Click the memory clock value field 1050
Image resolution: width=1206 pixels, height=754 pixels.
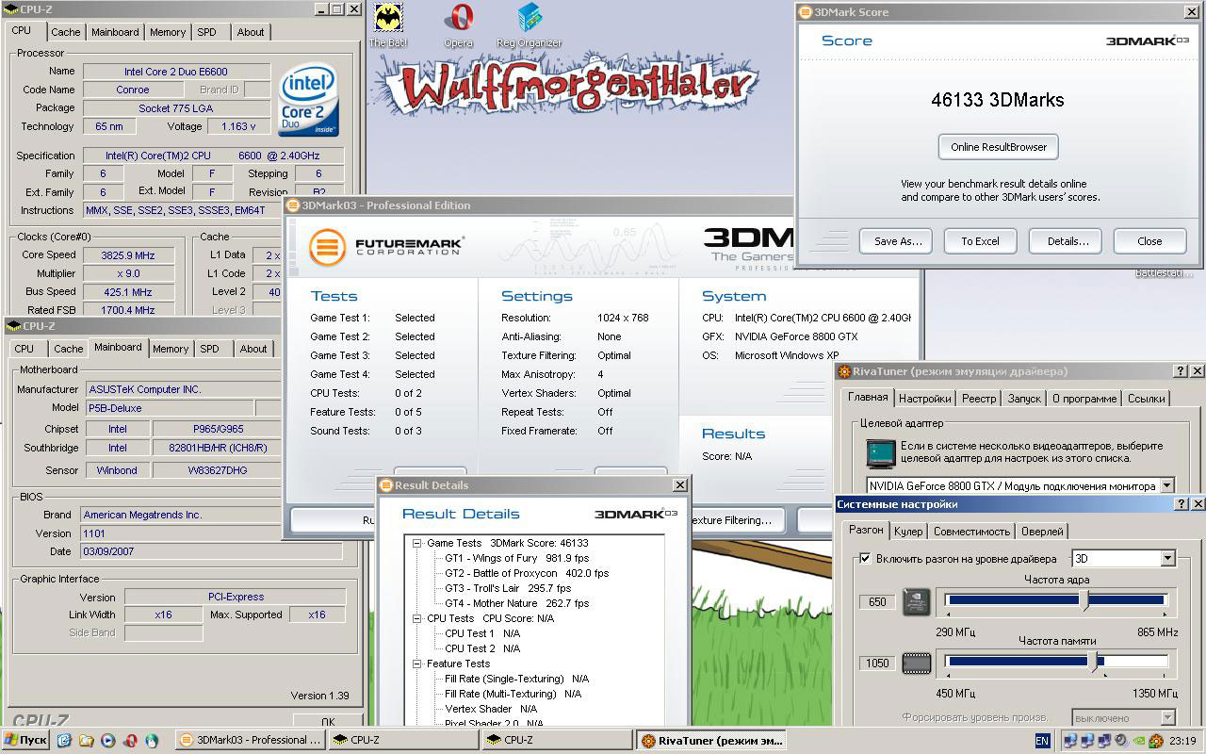point(877,664)
